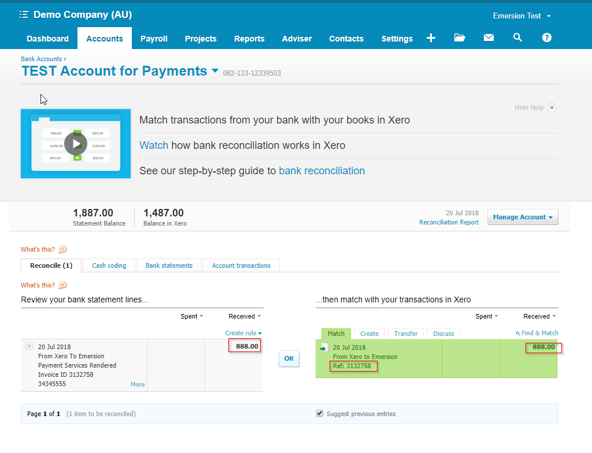Open the envelope messages icon

pyautogui.click(x=489, y=38)
